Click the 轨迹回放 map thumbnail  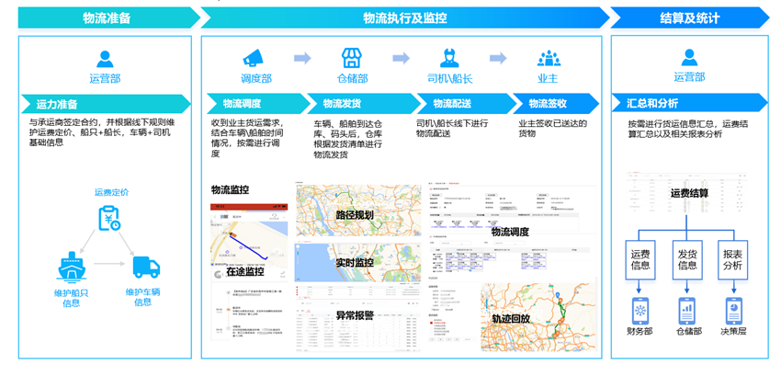[x=538, y=316]
